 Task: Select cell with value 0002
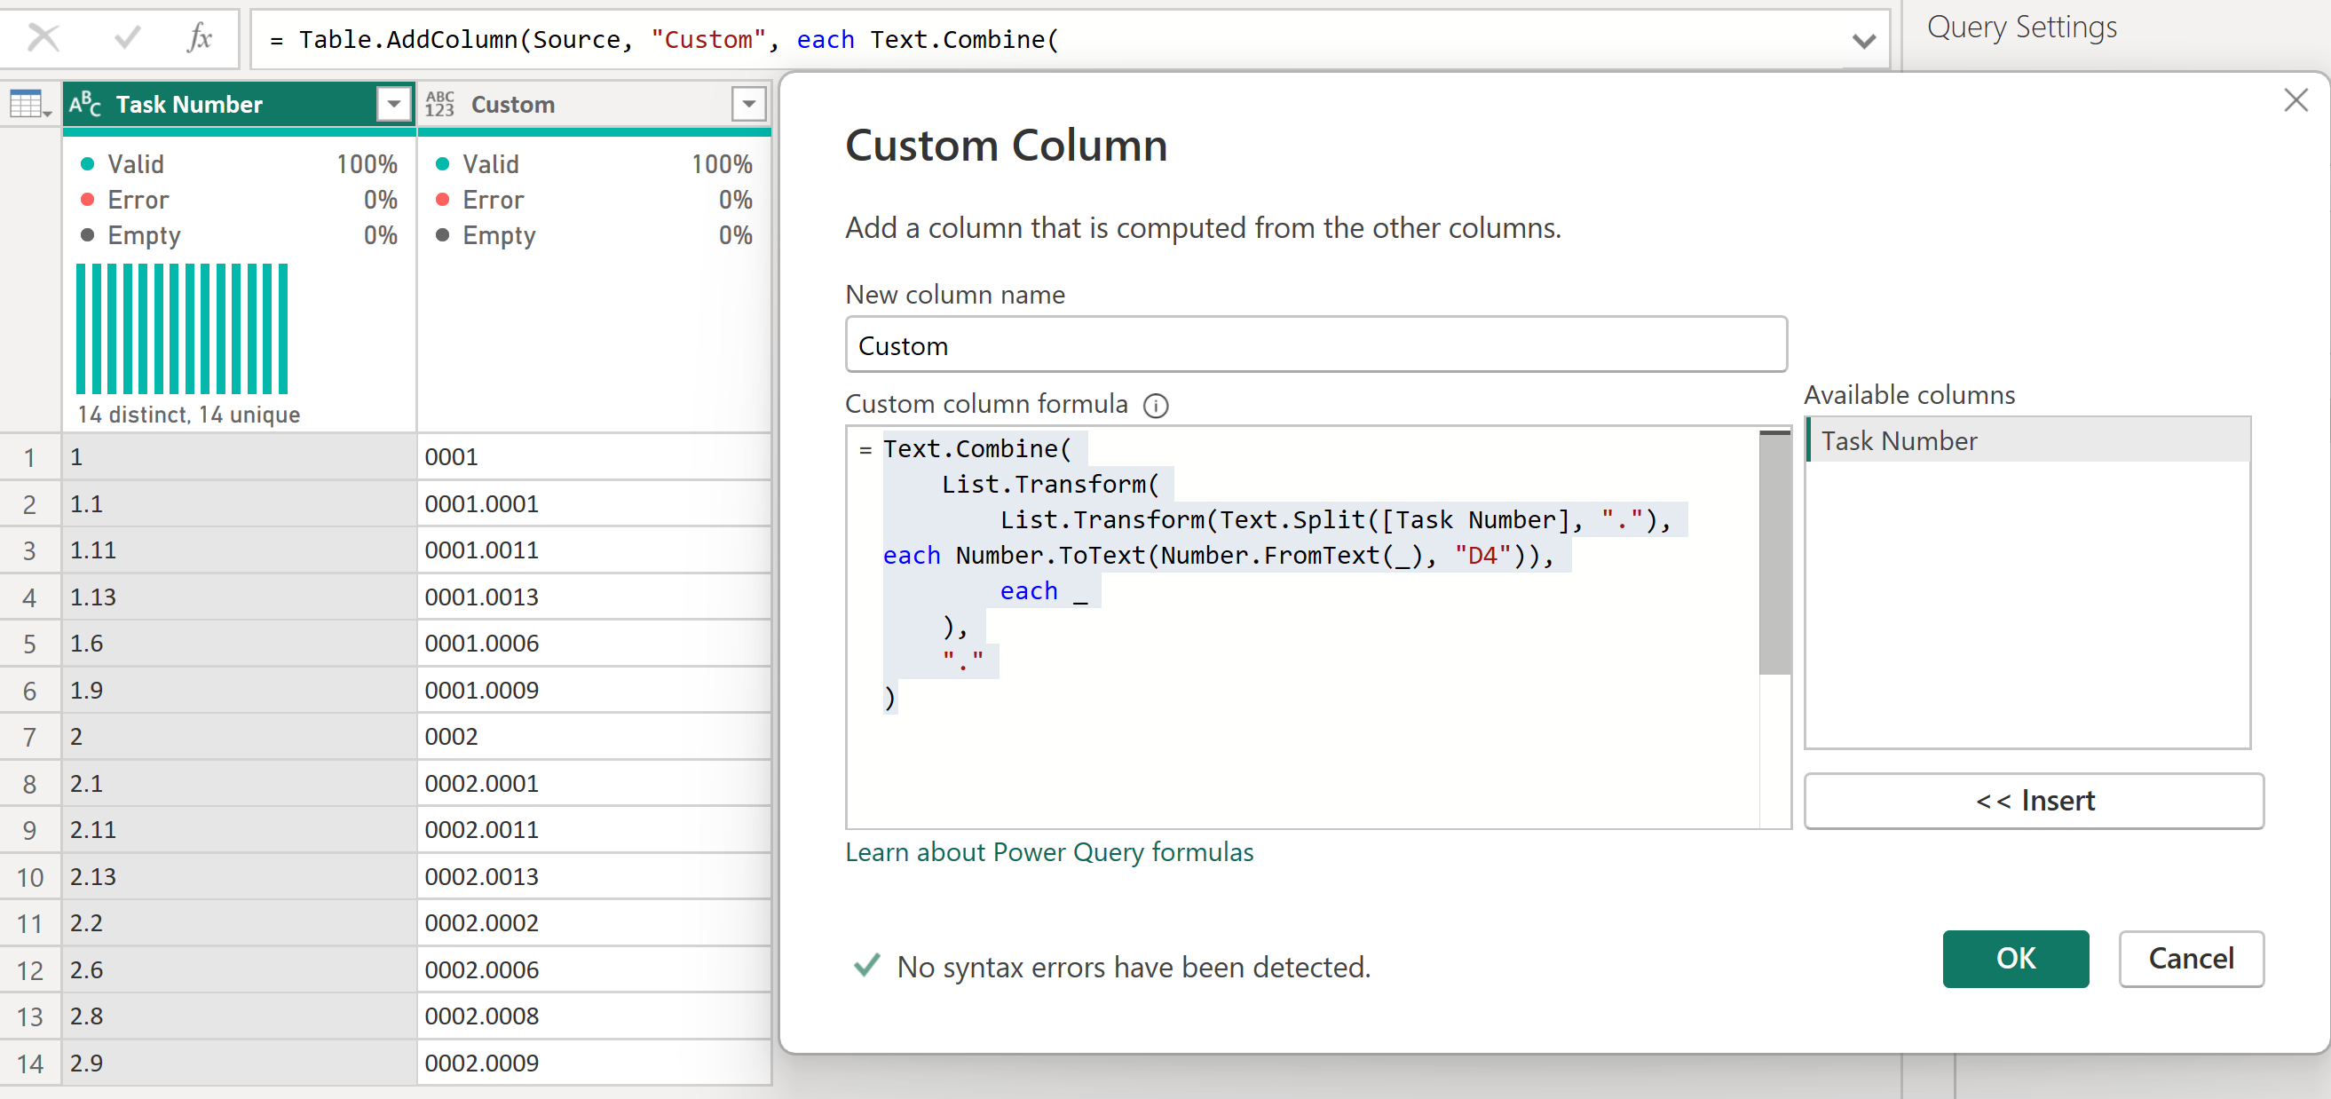(x=594, y=737)
